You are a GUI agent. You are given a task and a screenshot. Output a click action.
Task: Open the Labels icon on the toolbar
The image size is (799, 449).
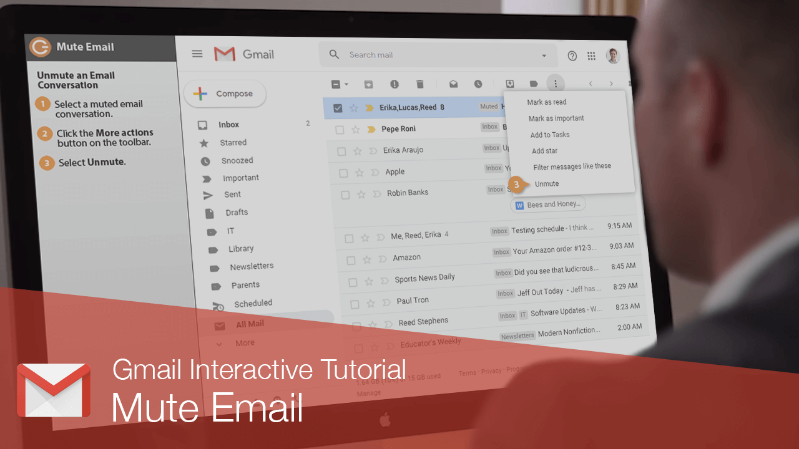coord(532,84)
